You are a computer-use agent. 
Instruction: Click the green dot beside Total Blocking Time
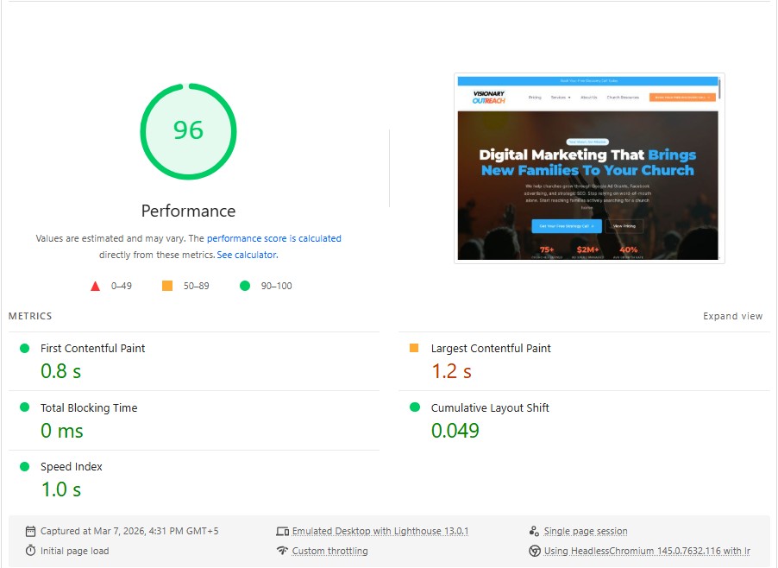pyautogui.click(x=25, y=408)
